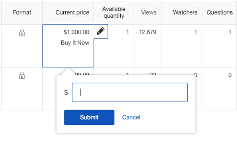
Task: Sort by Format column header
Action: tap(22, 12)
